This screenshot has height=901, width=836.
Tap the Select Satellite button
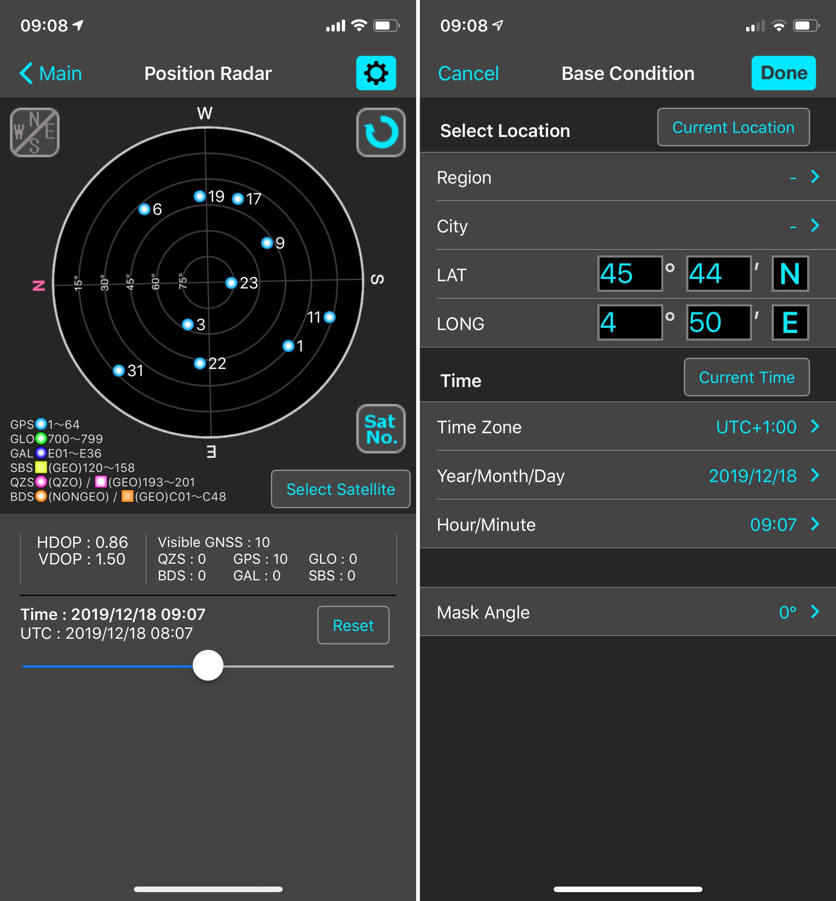(x=340, y=489)
